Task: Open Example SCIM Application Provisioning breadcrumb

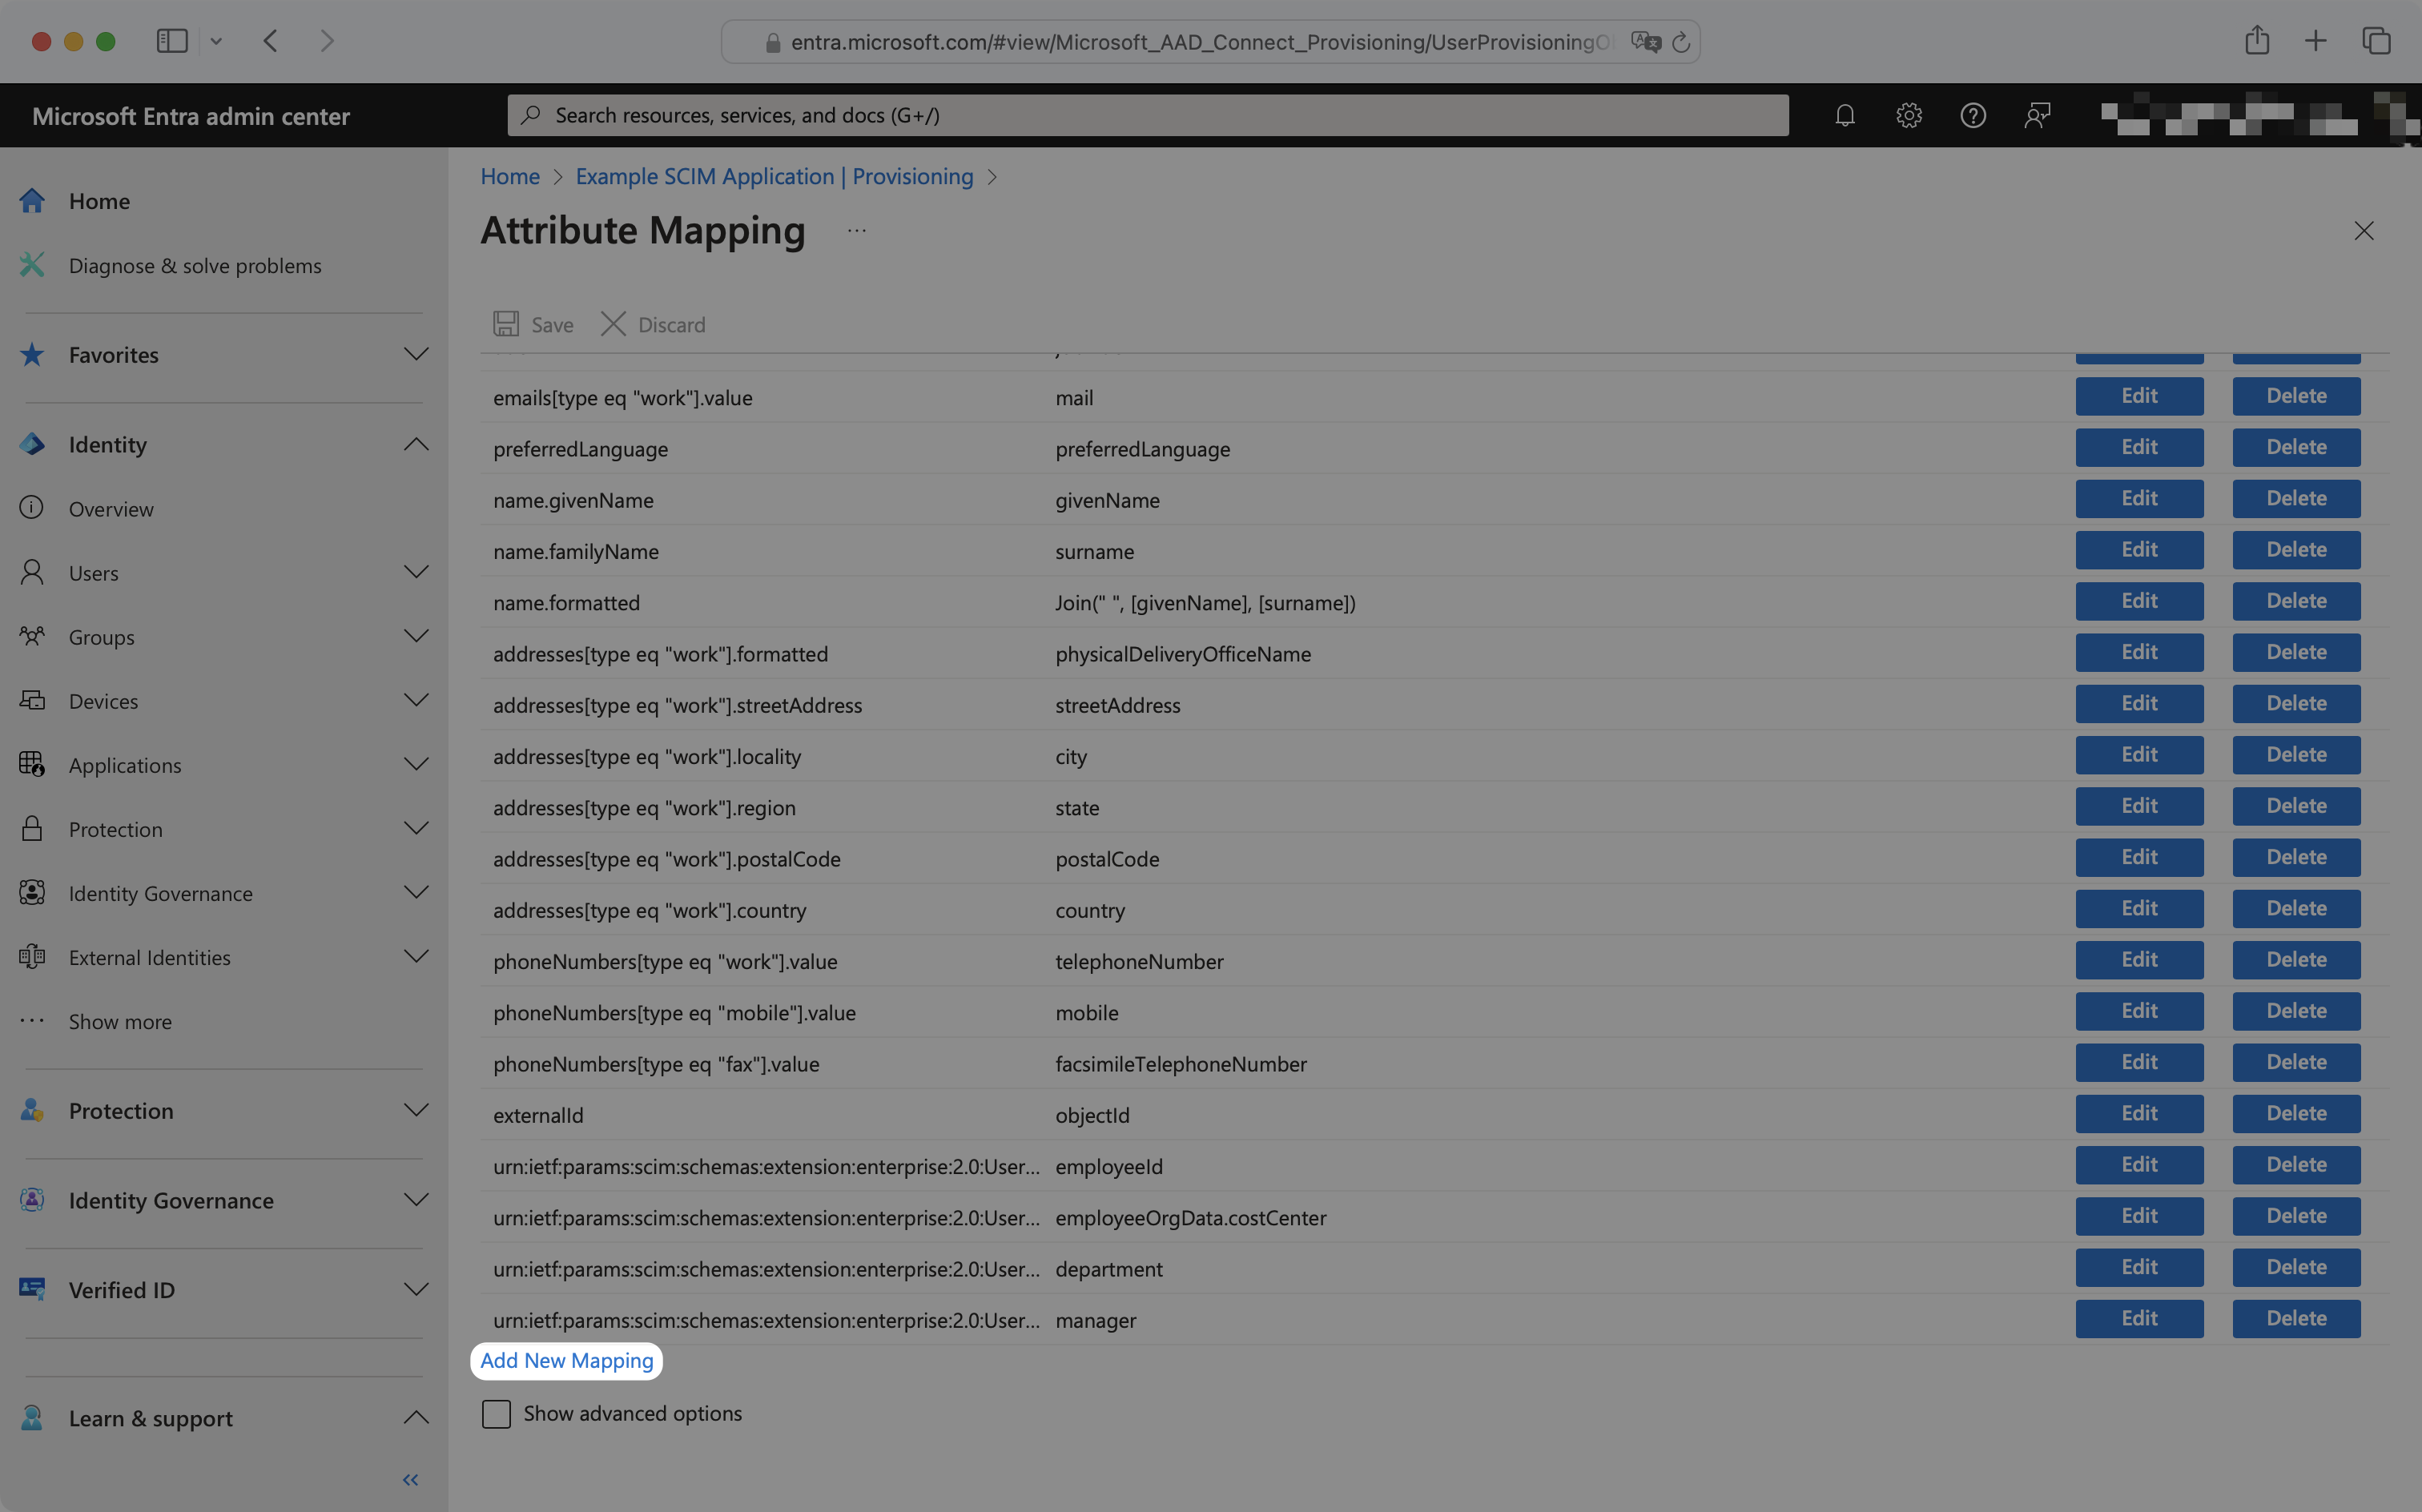Action: coord(773,176)
